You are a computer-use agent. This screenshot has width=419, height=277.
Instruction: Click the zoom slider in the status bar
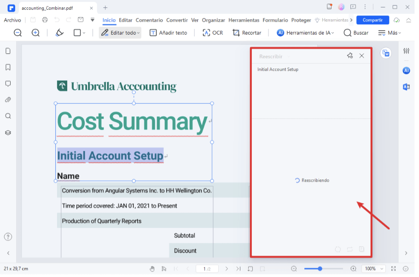pyautogui.click(x=324, y=269)
